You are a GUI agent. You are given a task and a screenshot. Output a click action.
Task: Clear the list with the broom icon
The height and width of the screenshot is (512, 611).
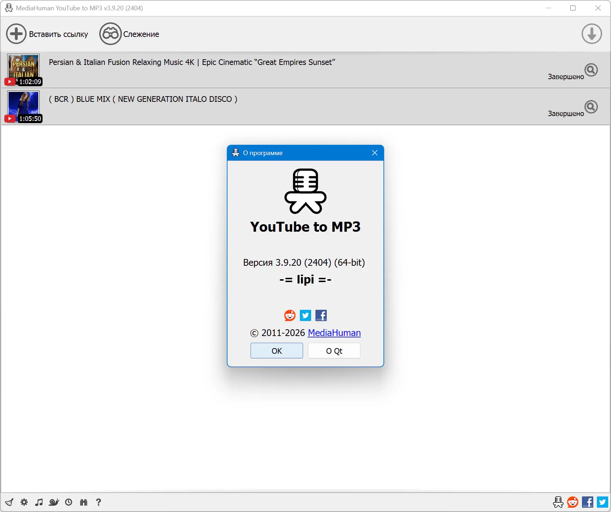coord(9,502)
